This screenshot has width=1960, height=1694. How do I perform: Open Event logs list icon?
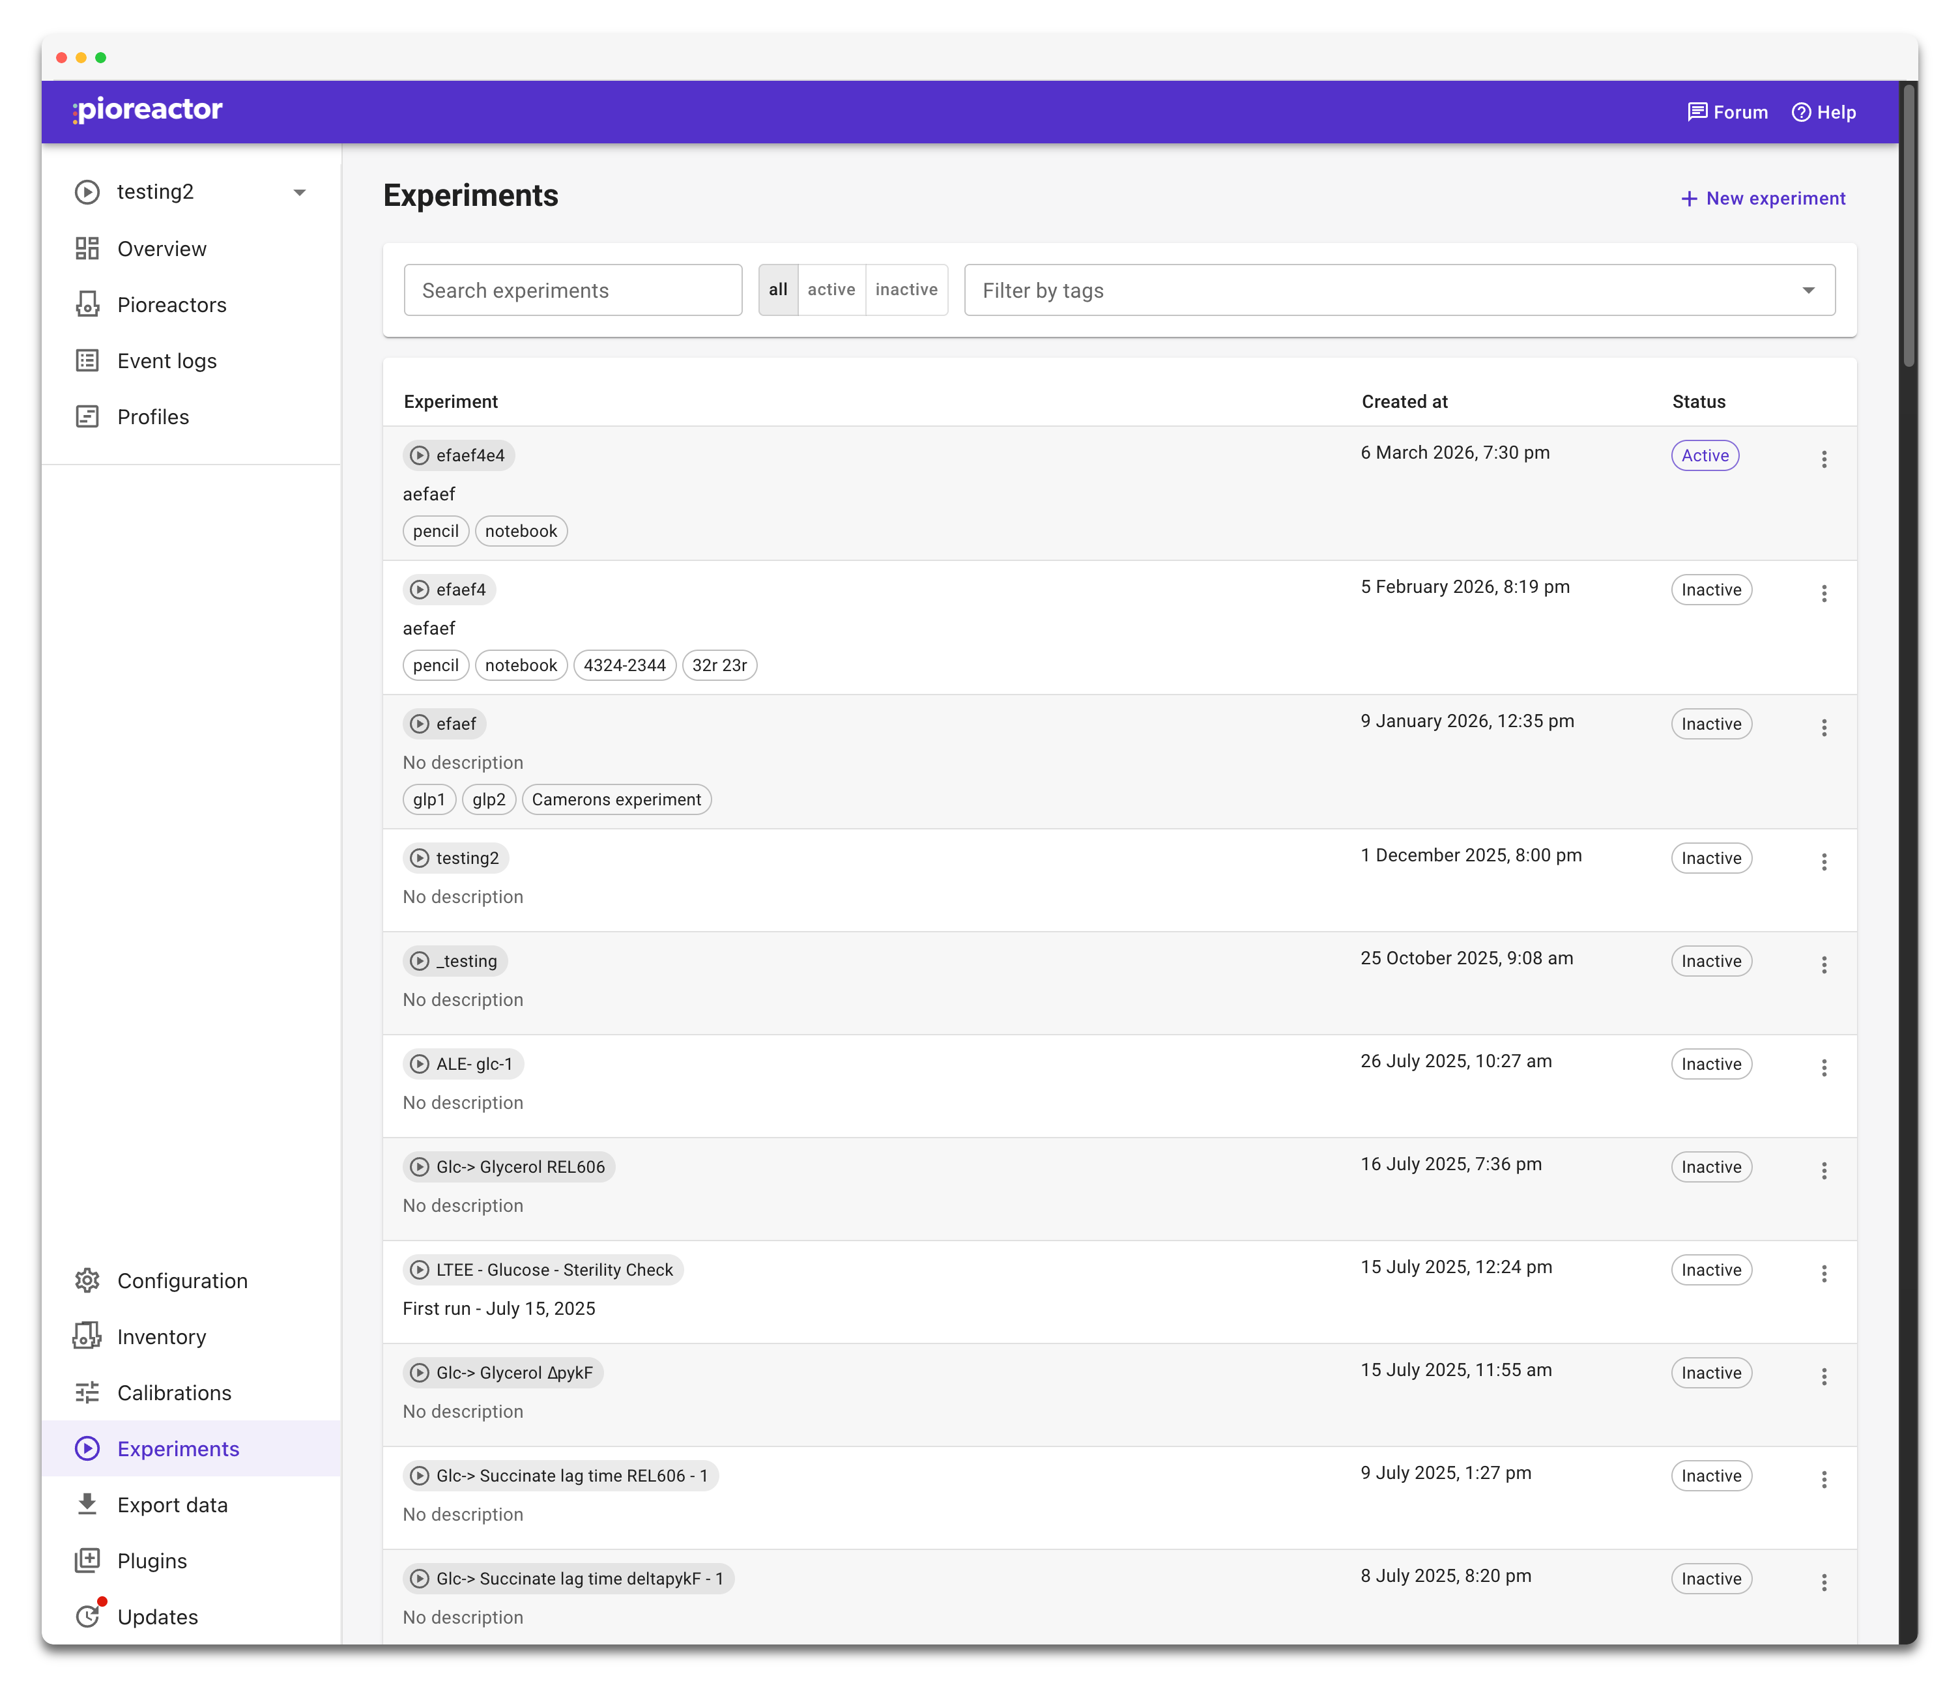(87, 360)
